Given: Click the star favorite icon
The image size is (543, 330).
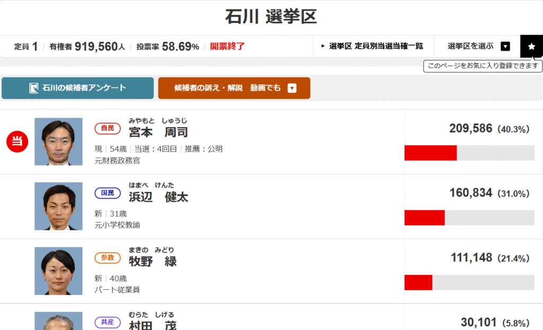Looking at the screenshot, I should [531, 46].
